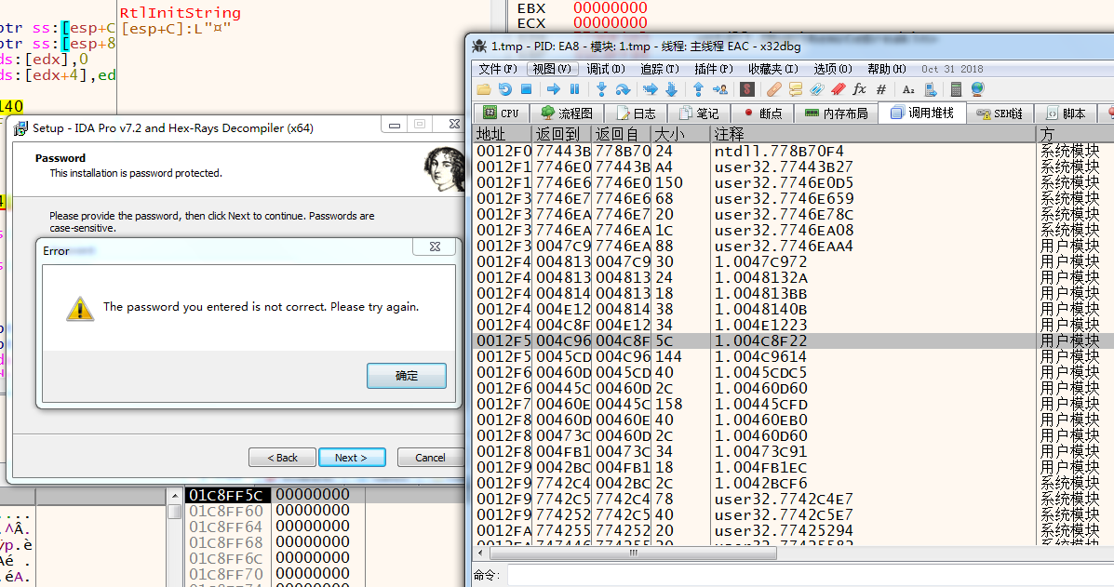Switch to the 流程图 tab
The image size is (1114, 587).
click(567, 113)
